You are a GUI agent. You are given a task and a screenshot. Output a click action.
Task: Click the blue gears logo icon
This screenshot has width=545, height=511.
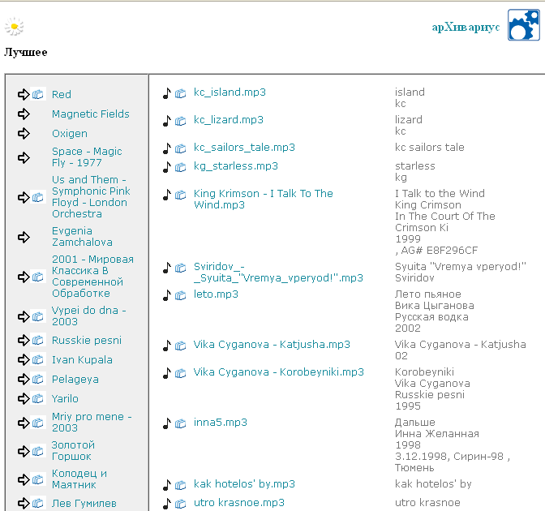(x=523, y=25)
